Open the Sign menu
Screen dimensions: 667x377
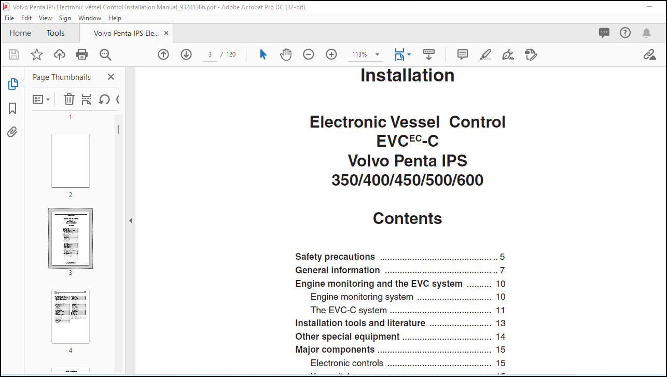pos(65,18)
